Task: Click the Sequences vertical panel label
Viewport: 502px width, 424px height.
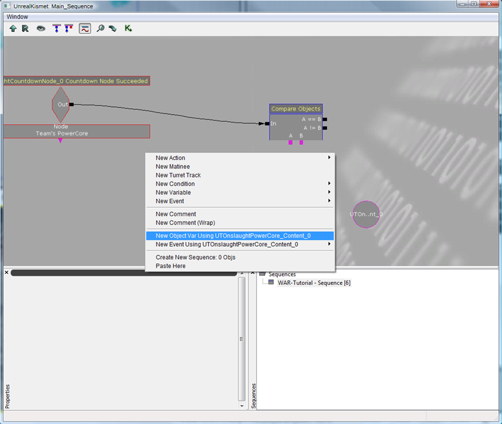Action: [x=253, y=396]
